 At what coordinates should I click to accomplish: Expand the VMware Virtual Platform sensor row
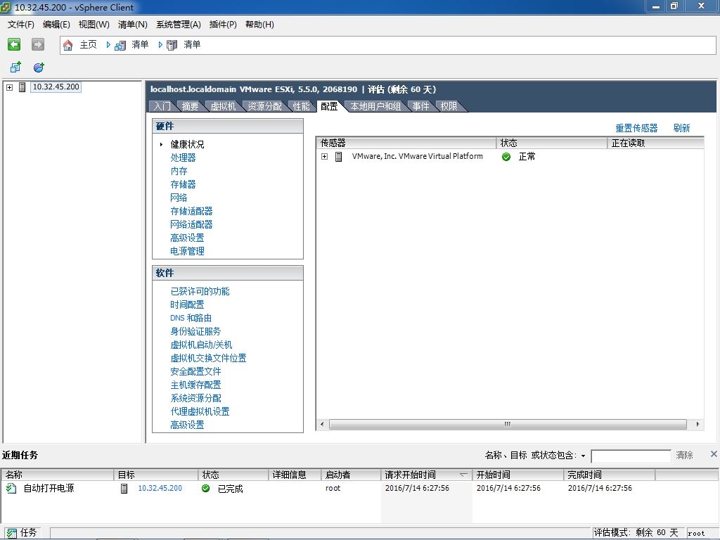325,157
